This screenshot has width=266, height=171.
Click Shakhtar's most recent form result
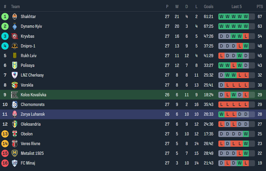[246, 16]
